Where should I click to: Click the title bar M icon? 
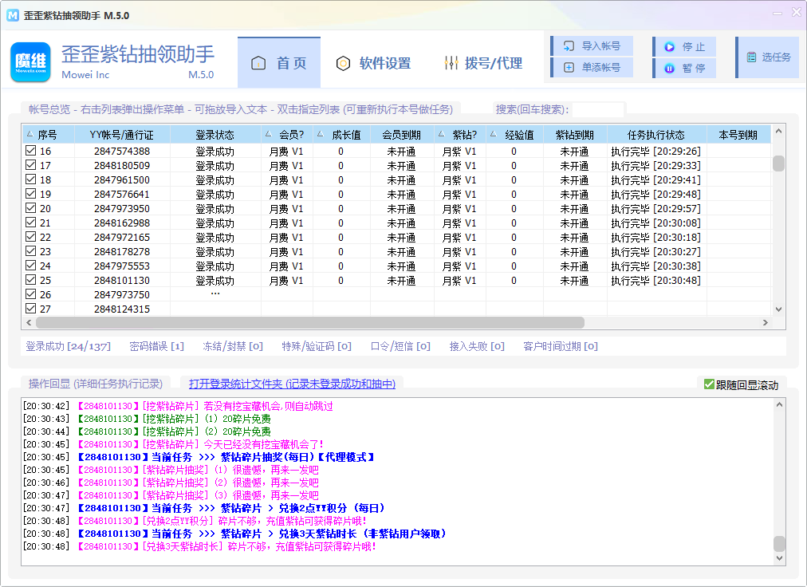pos(13,15)
